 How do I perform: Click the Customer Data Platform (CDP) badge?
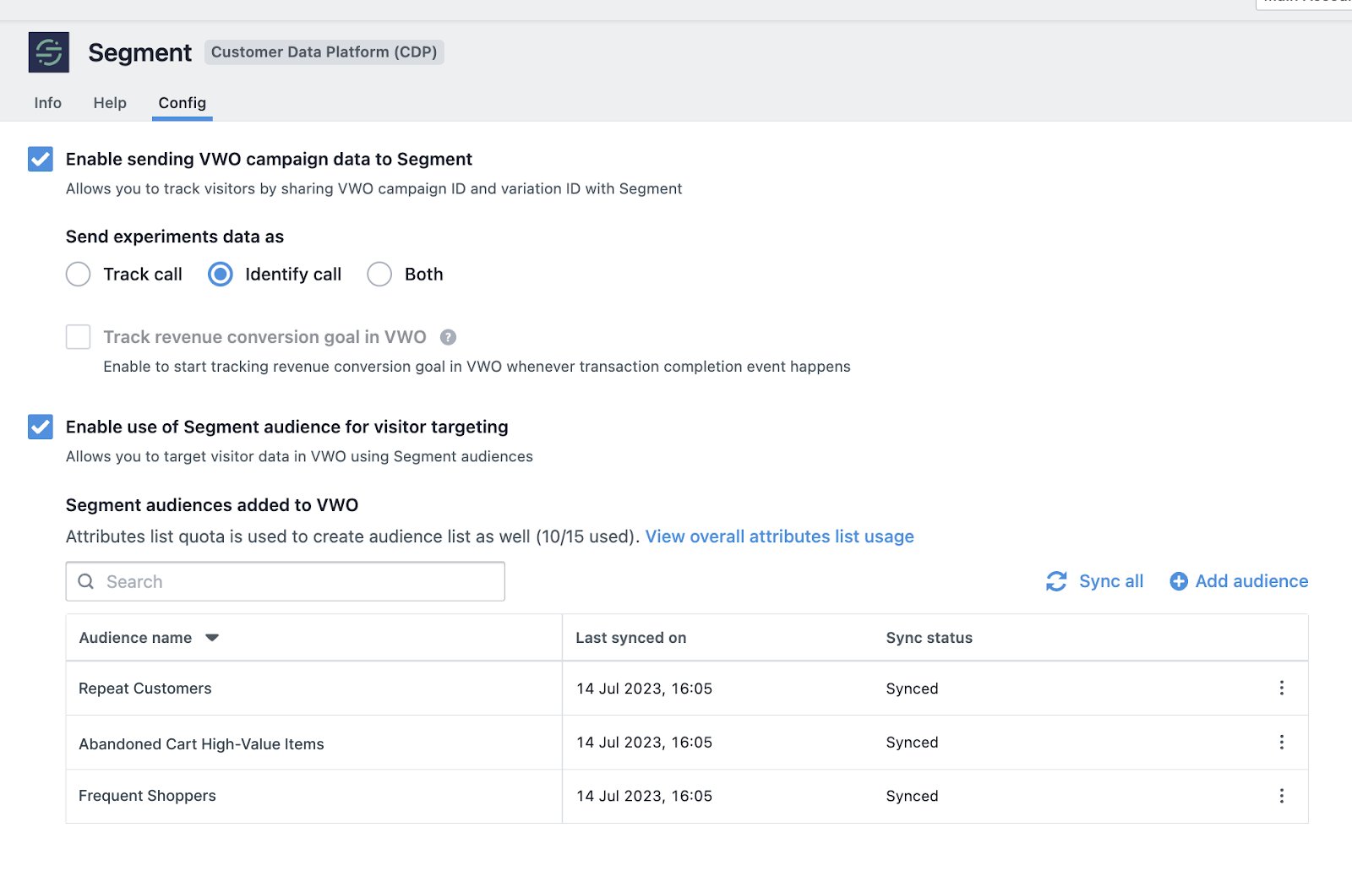pyautogui.click(x=324, y=52)
